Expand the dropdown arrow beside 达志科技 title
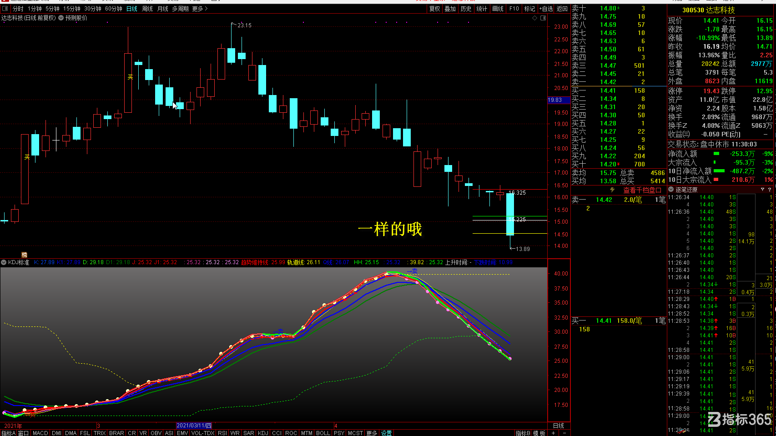 coord(61,18)
